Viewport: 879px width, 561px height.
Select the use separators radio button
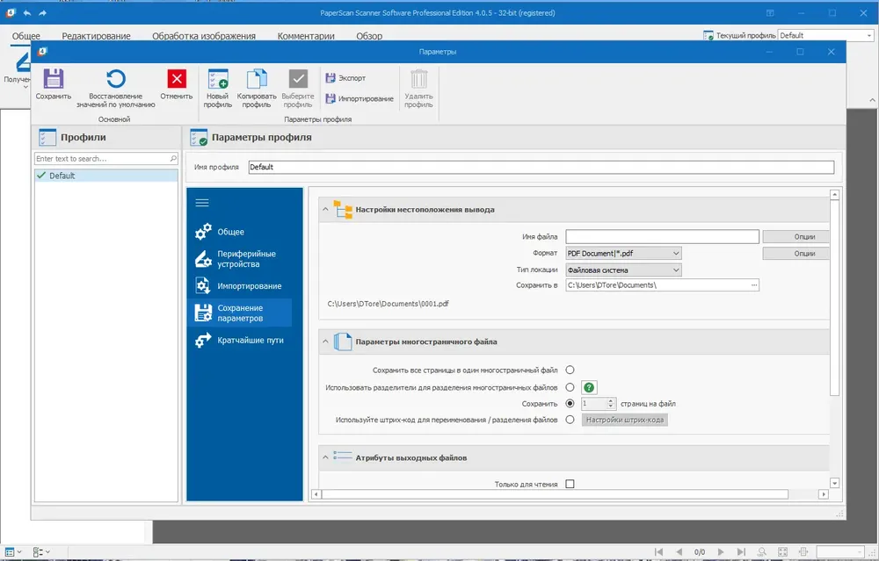tap(570, 387)
